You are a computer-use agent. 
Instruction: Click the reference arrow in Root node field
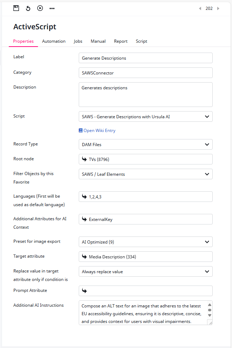click(x=84, y=159)
